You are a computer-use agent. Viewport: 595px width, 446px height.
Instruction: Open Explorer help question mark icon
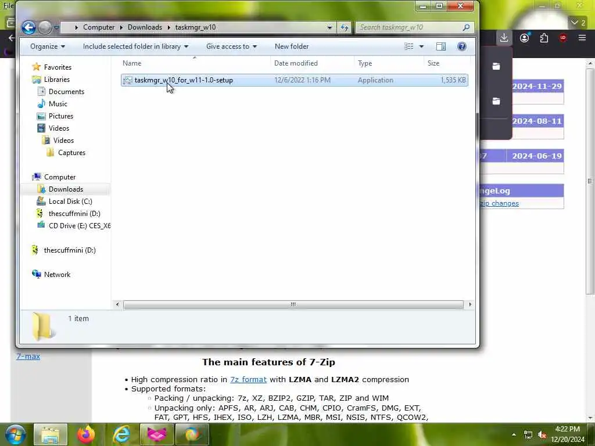(x=461, y=46)
